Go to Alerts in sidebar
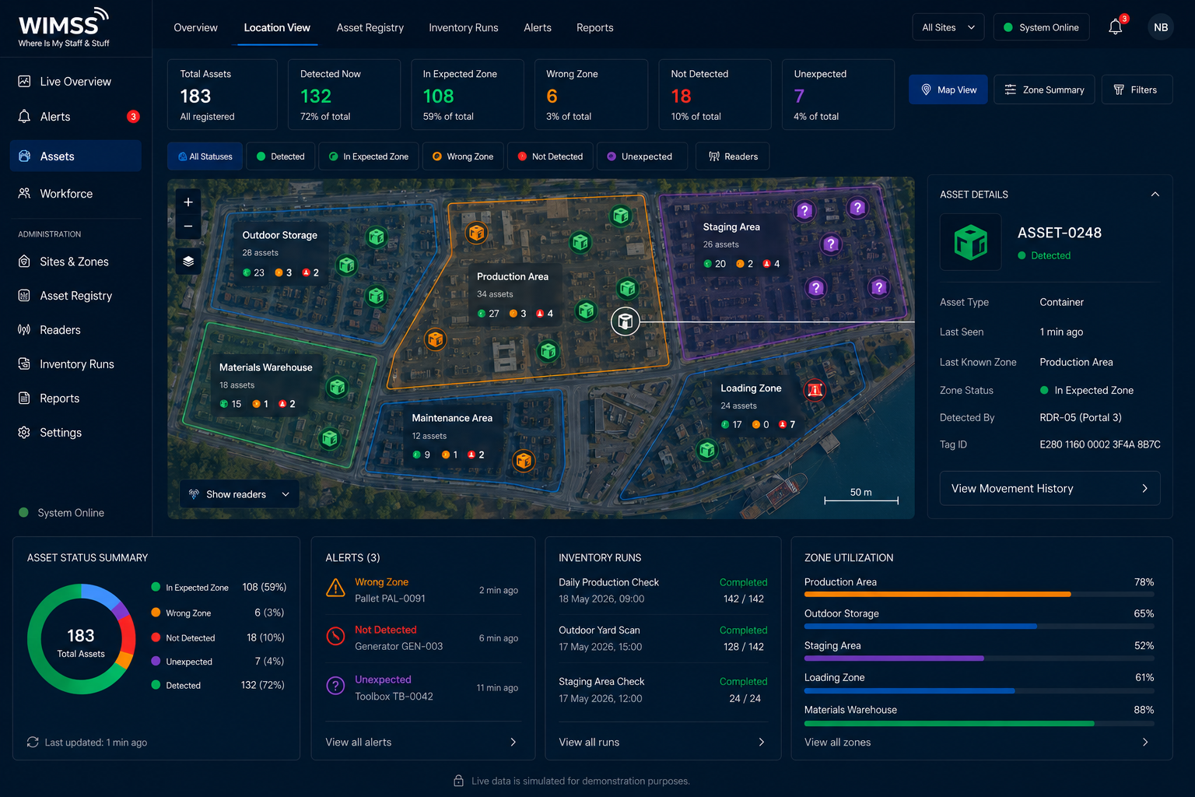Screen dimensions: 1195x797 pyautogui.click(x=75, y=117)
